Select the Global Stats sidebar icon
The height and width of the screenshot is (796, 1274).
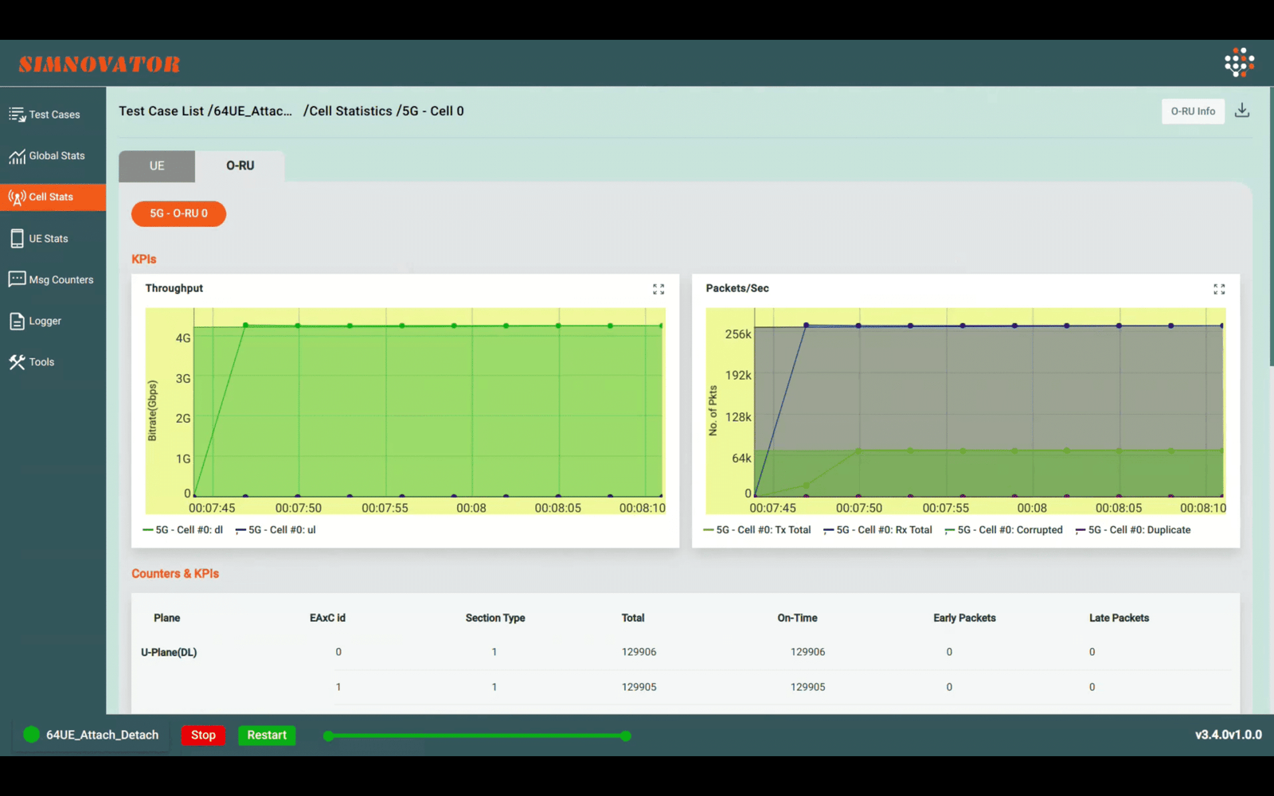tap(53, 155)
